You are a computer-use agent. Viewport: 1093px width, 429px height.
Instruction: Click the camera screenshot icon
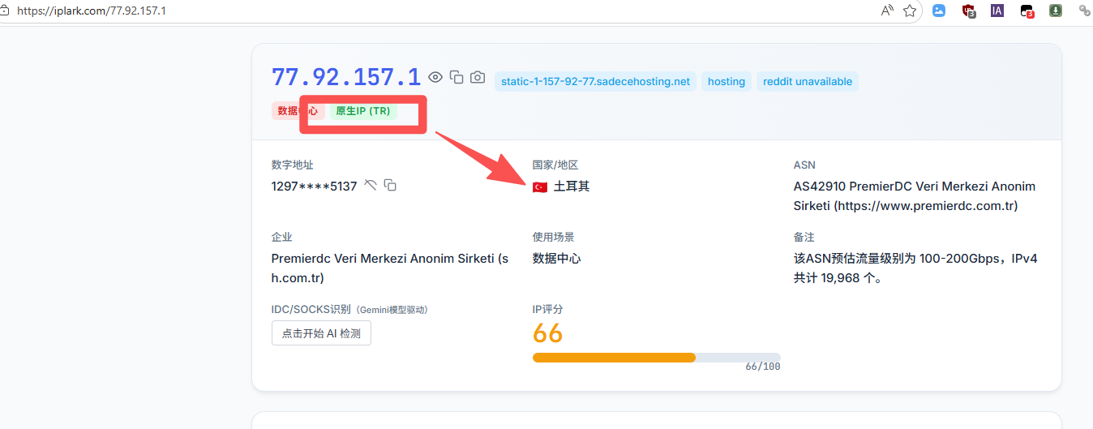click(x=478, y=77)
